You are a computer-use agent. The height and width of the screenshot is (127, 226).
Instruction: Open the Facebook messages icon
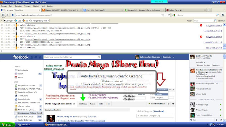click(x=36, y=57)
